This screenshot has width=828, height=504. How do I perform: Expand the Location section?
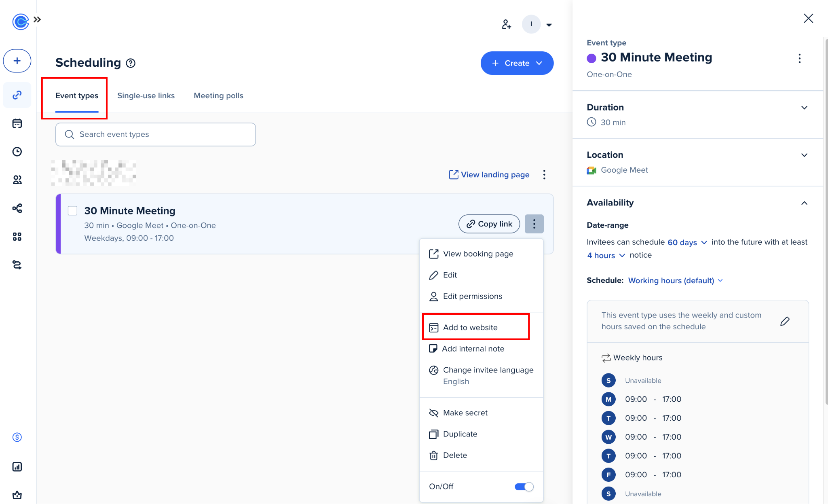click(804, 155)
